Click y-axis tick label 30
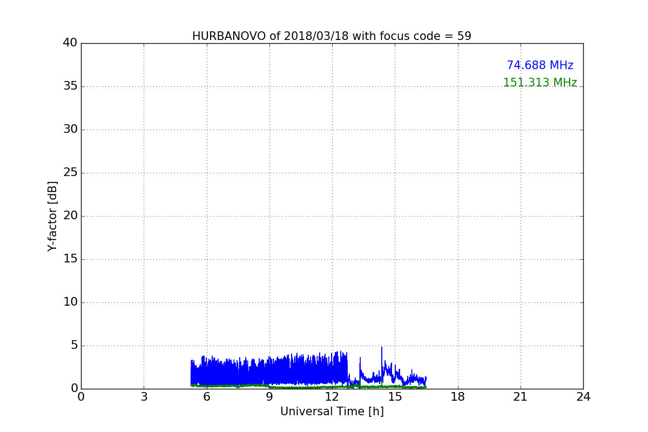 point(70,129)
